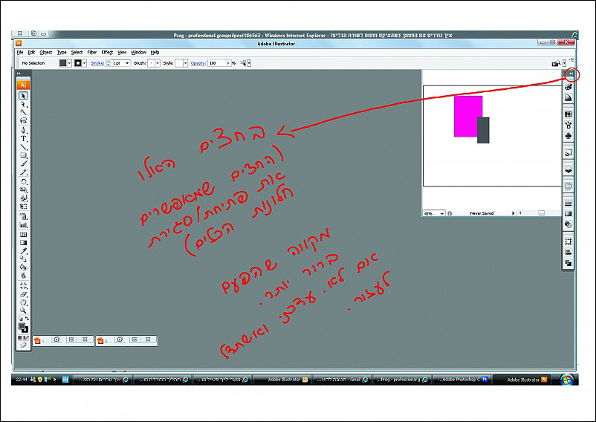
Task: Open the fill color dropdown in control bar
Action: pyautogui.click(x=70, y=63)
